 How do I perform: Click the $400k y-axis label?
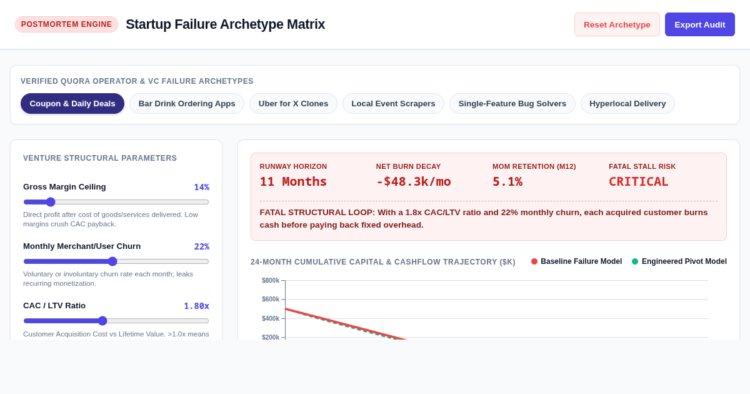click(x=271, y=318)
